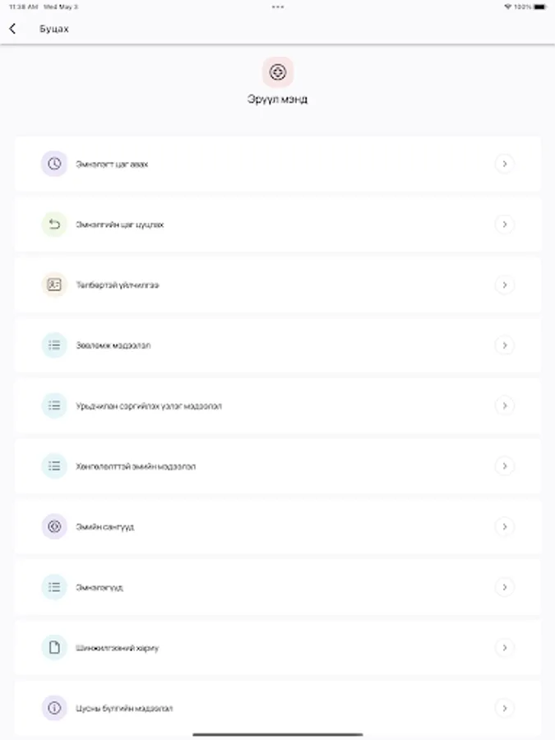Tap the list icon beside Урьдчилан сэргийлэх үзлэг мэдээлэл
The image size is (555, 740).
point(54,405)
